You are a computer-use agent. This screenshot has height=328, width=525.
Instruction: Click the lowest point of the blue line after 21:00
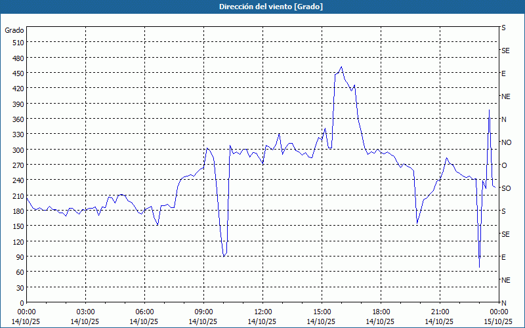479,267
